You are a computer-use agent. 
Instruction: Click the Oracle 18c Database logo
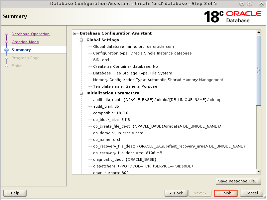pos(233,17)
